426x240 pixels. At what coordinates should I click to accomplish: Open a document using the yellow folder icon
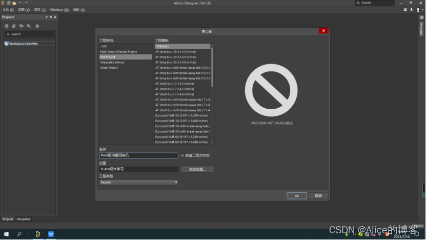[14, 3]
